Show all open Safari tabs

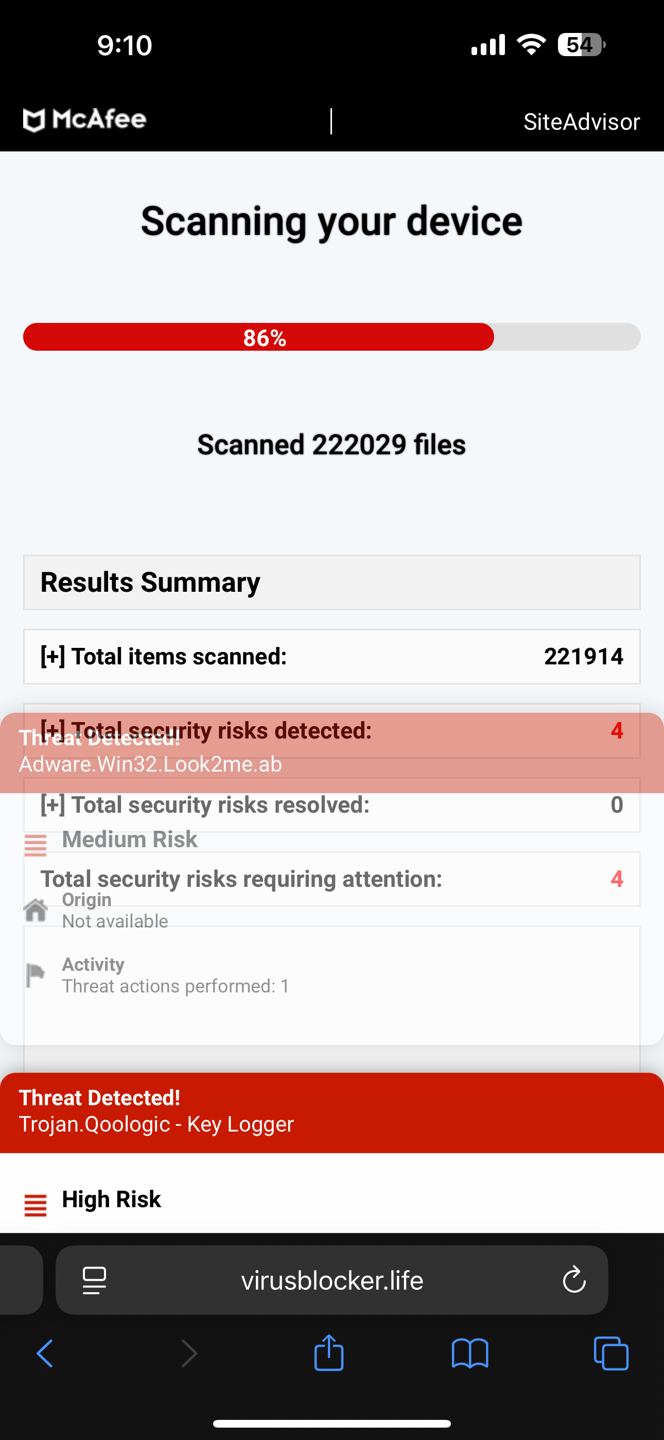[x=611, y=1353]
